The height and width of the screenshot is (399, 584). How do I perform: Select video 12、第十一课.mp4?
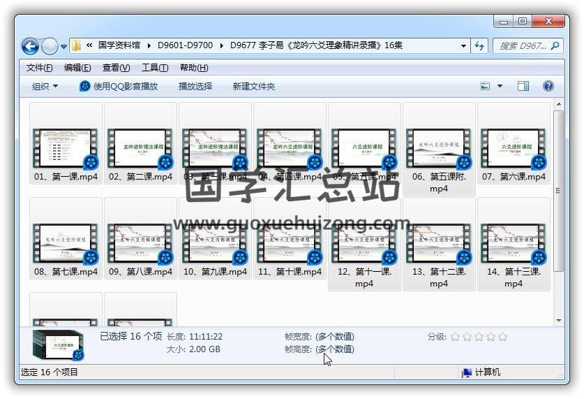point(365,245)
